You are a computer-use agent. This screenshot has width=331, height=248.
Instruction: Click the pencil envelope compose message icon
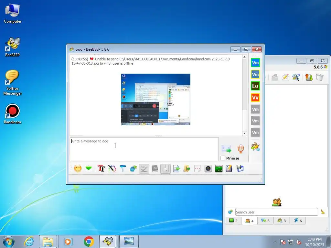click(x=285, y=77)
